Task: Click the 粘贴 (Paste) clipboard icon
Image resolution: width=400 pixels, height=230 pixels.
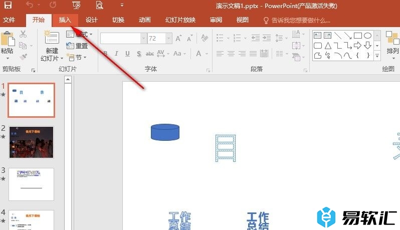Action: click(x=8, y=39)
